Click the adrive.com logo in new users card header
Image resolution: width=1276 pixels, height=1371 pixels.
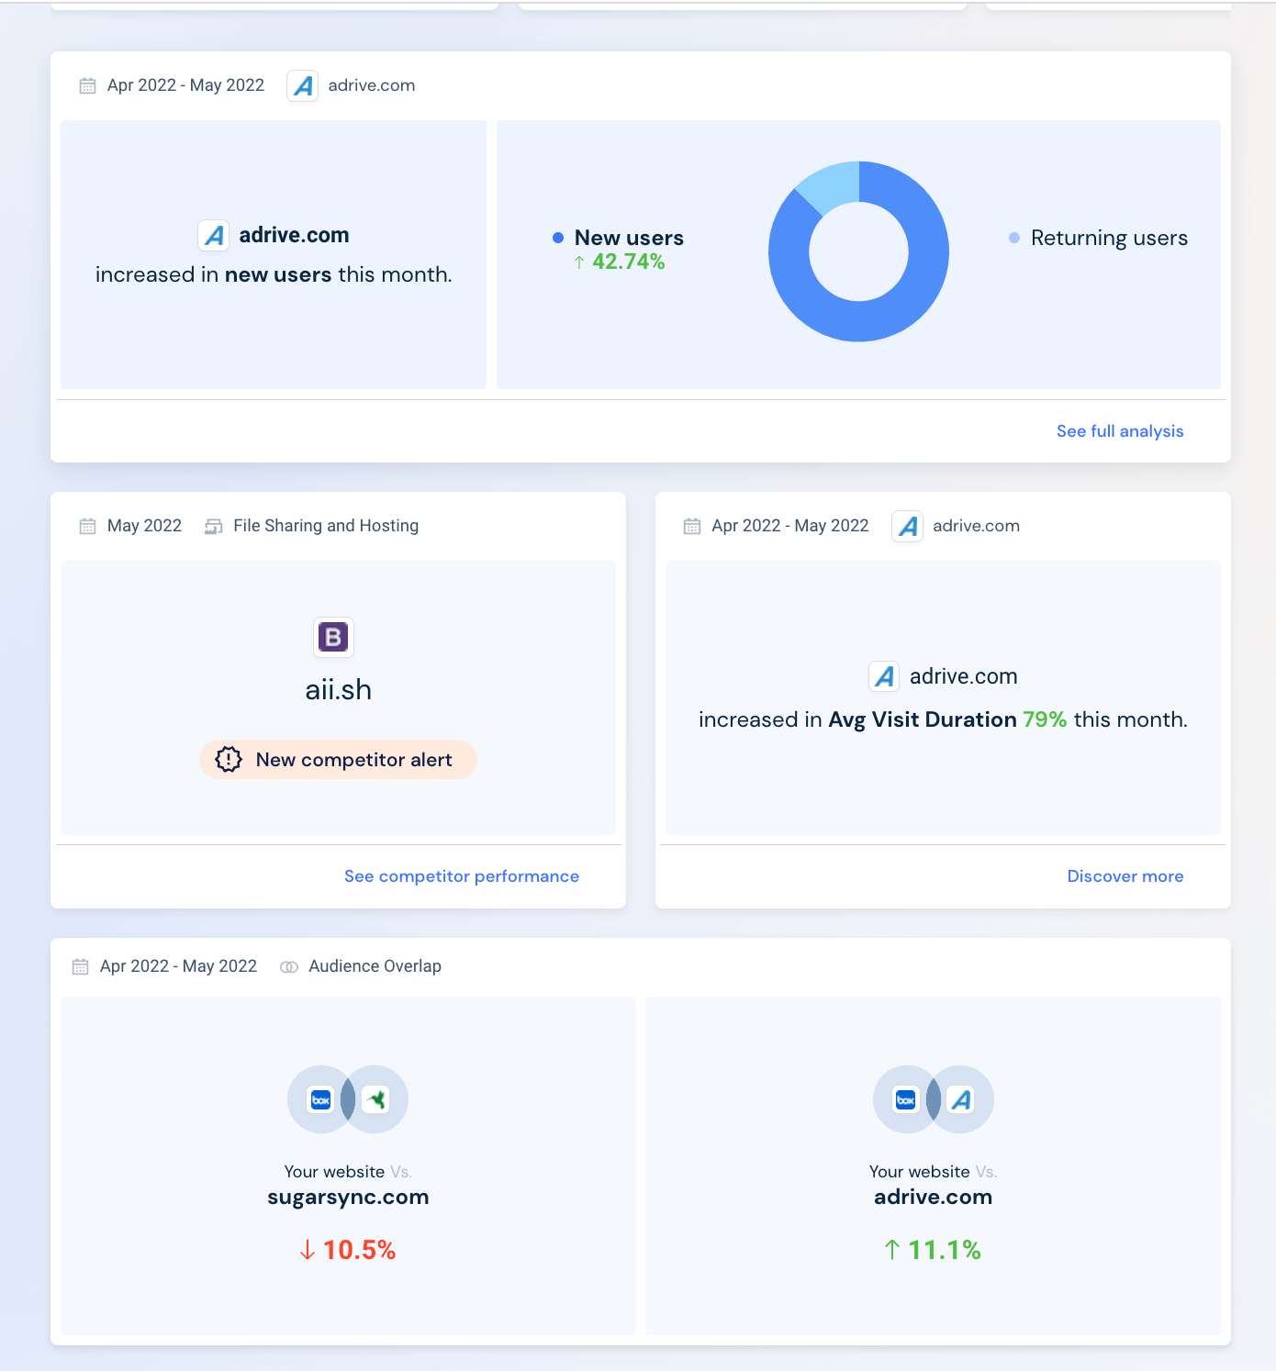tap(303, 85)
